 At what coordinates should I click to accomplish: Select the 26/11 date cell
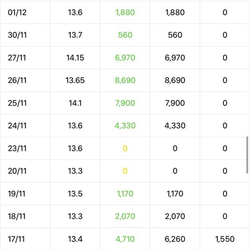pyautogui.click(x=17, y=80)
